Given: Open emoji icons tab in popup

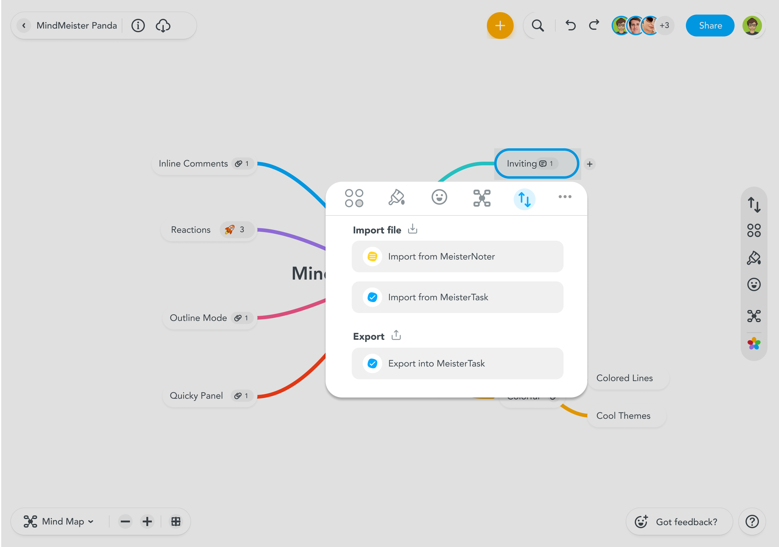Looking at the screenshot, I should pos(439,198).
